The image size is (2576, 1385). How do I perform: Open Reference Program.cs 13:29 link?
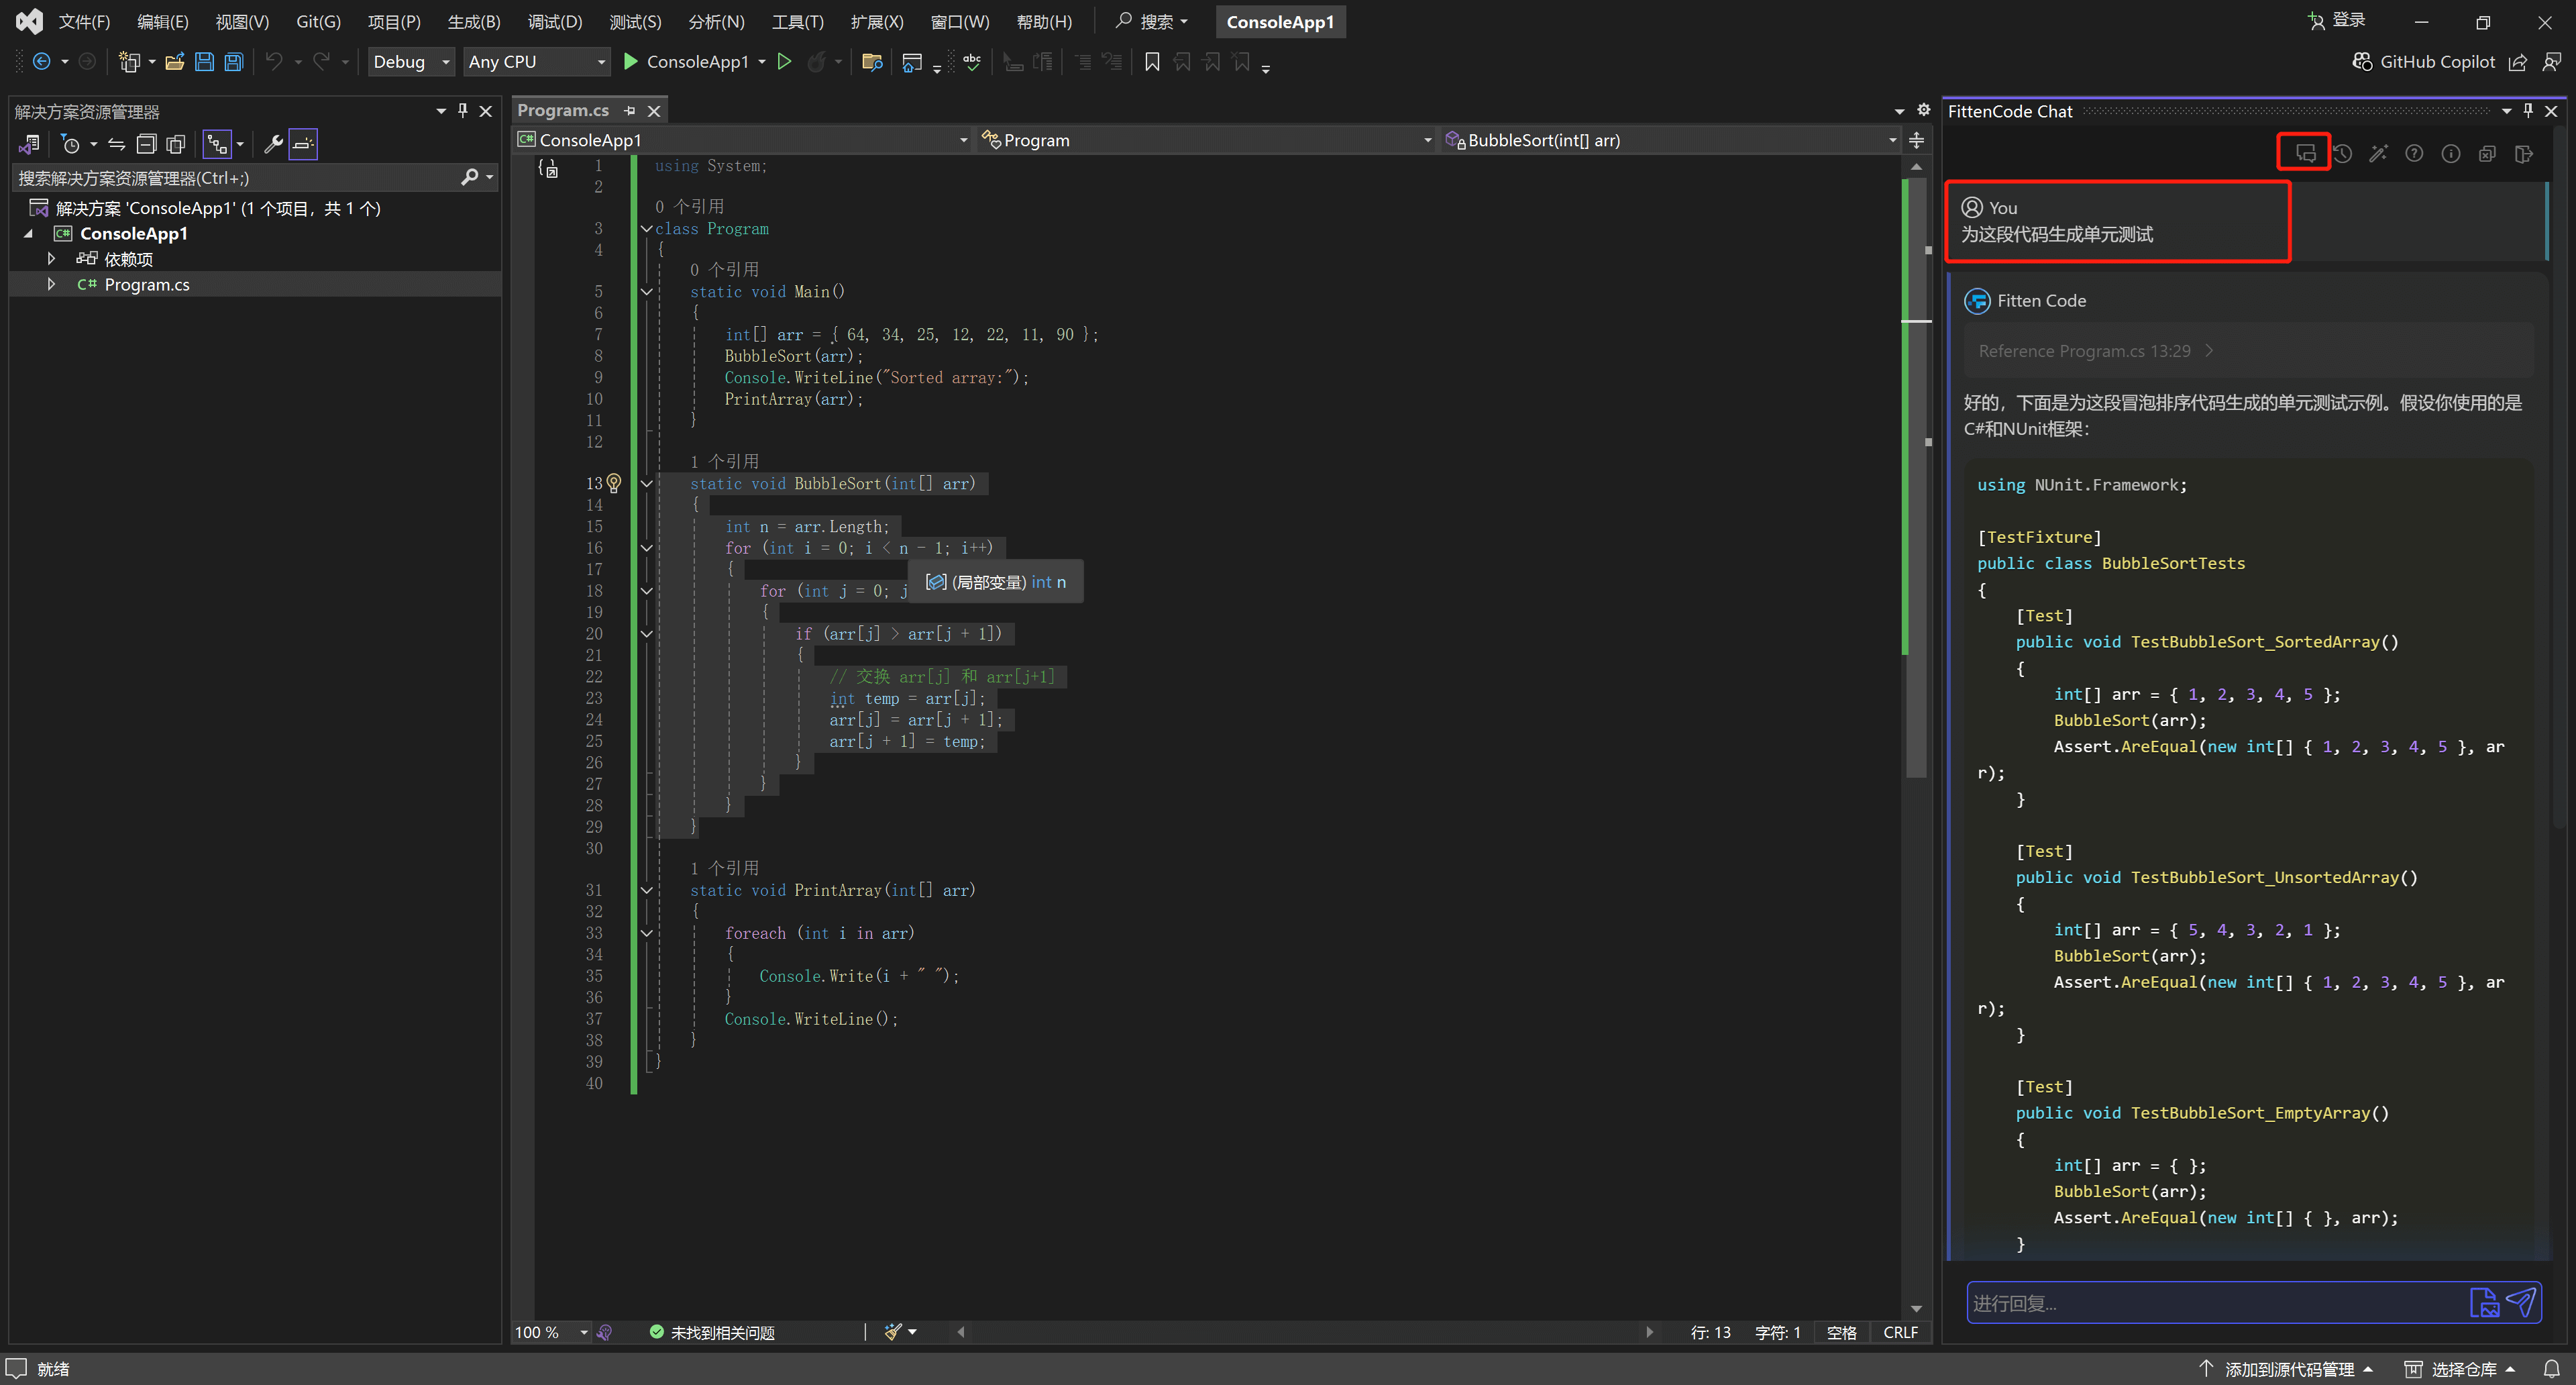[x=2084, y=351]
